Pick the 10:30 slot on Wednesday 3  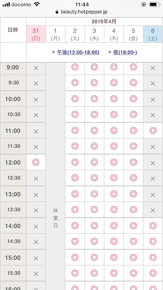pos(94,115)
